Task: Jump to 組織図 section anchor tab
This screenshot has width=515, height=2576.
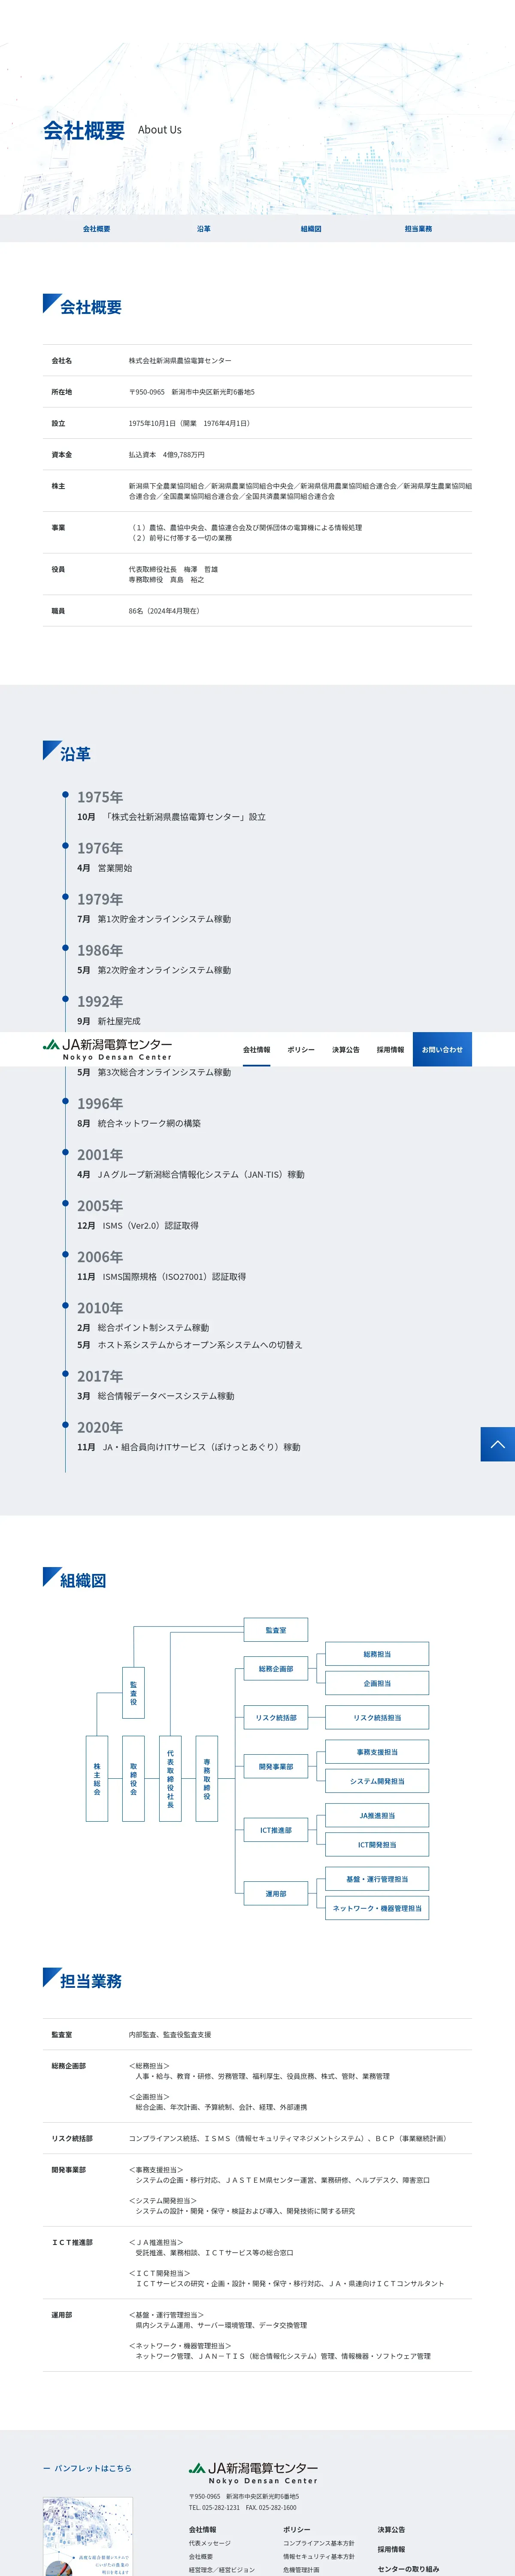Action: click(311, 229)
